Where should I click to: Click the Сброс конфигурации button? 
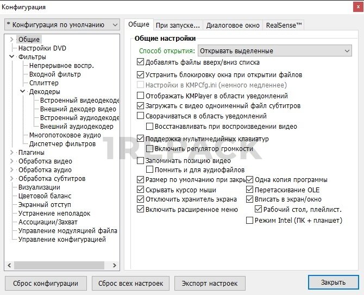pyautogui.click(x=46, y=283)
